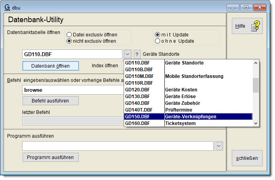The width and height of the screenshot is (275, 180).
Task: Collapse the database table dropdown arrow
Action: (x=127, y=54)
